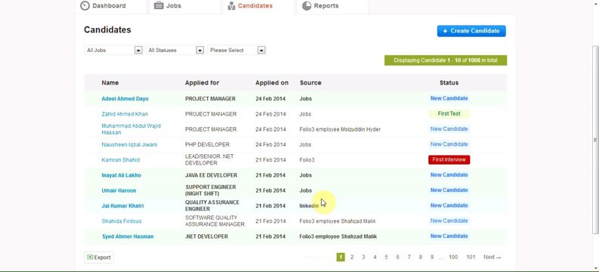Click New Candidate status for Jai Kumar Khatri
The height and width of the screenshot is (272, 599).
point(449,206)
